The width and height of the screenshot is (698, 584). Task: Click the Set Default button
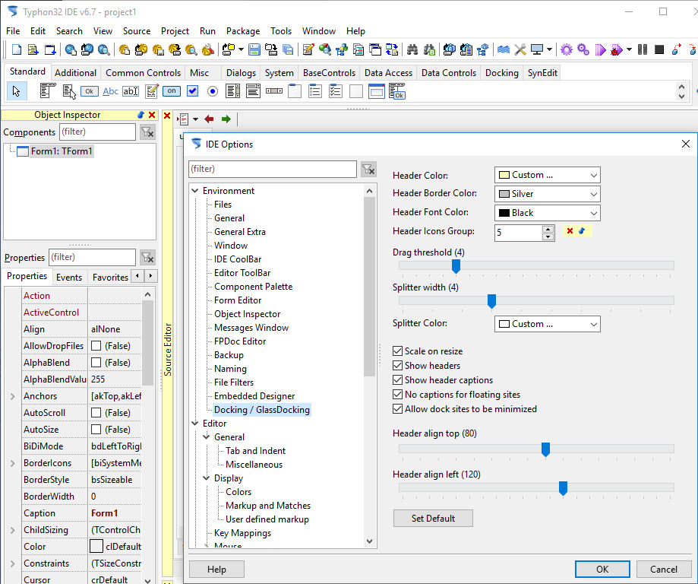[x=433, y=519]
